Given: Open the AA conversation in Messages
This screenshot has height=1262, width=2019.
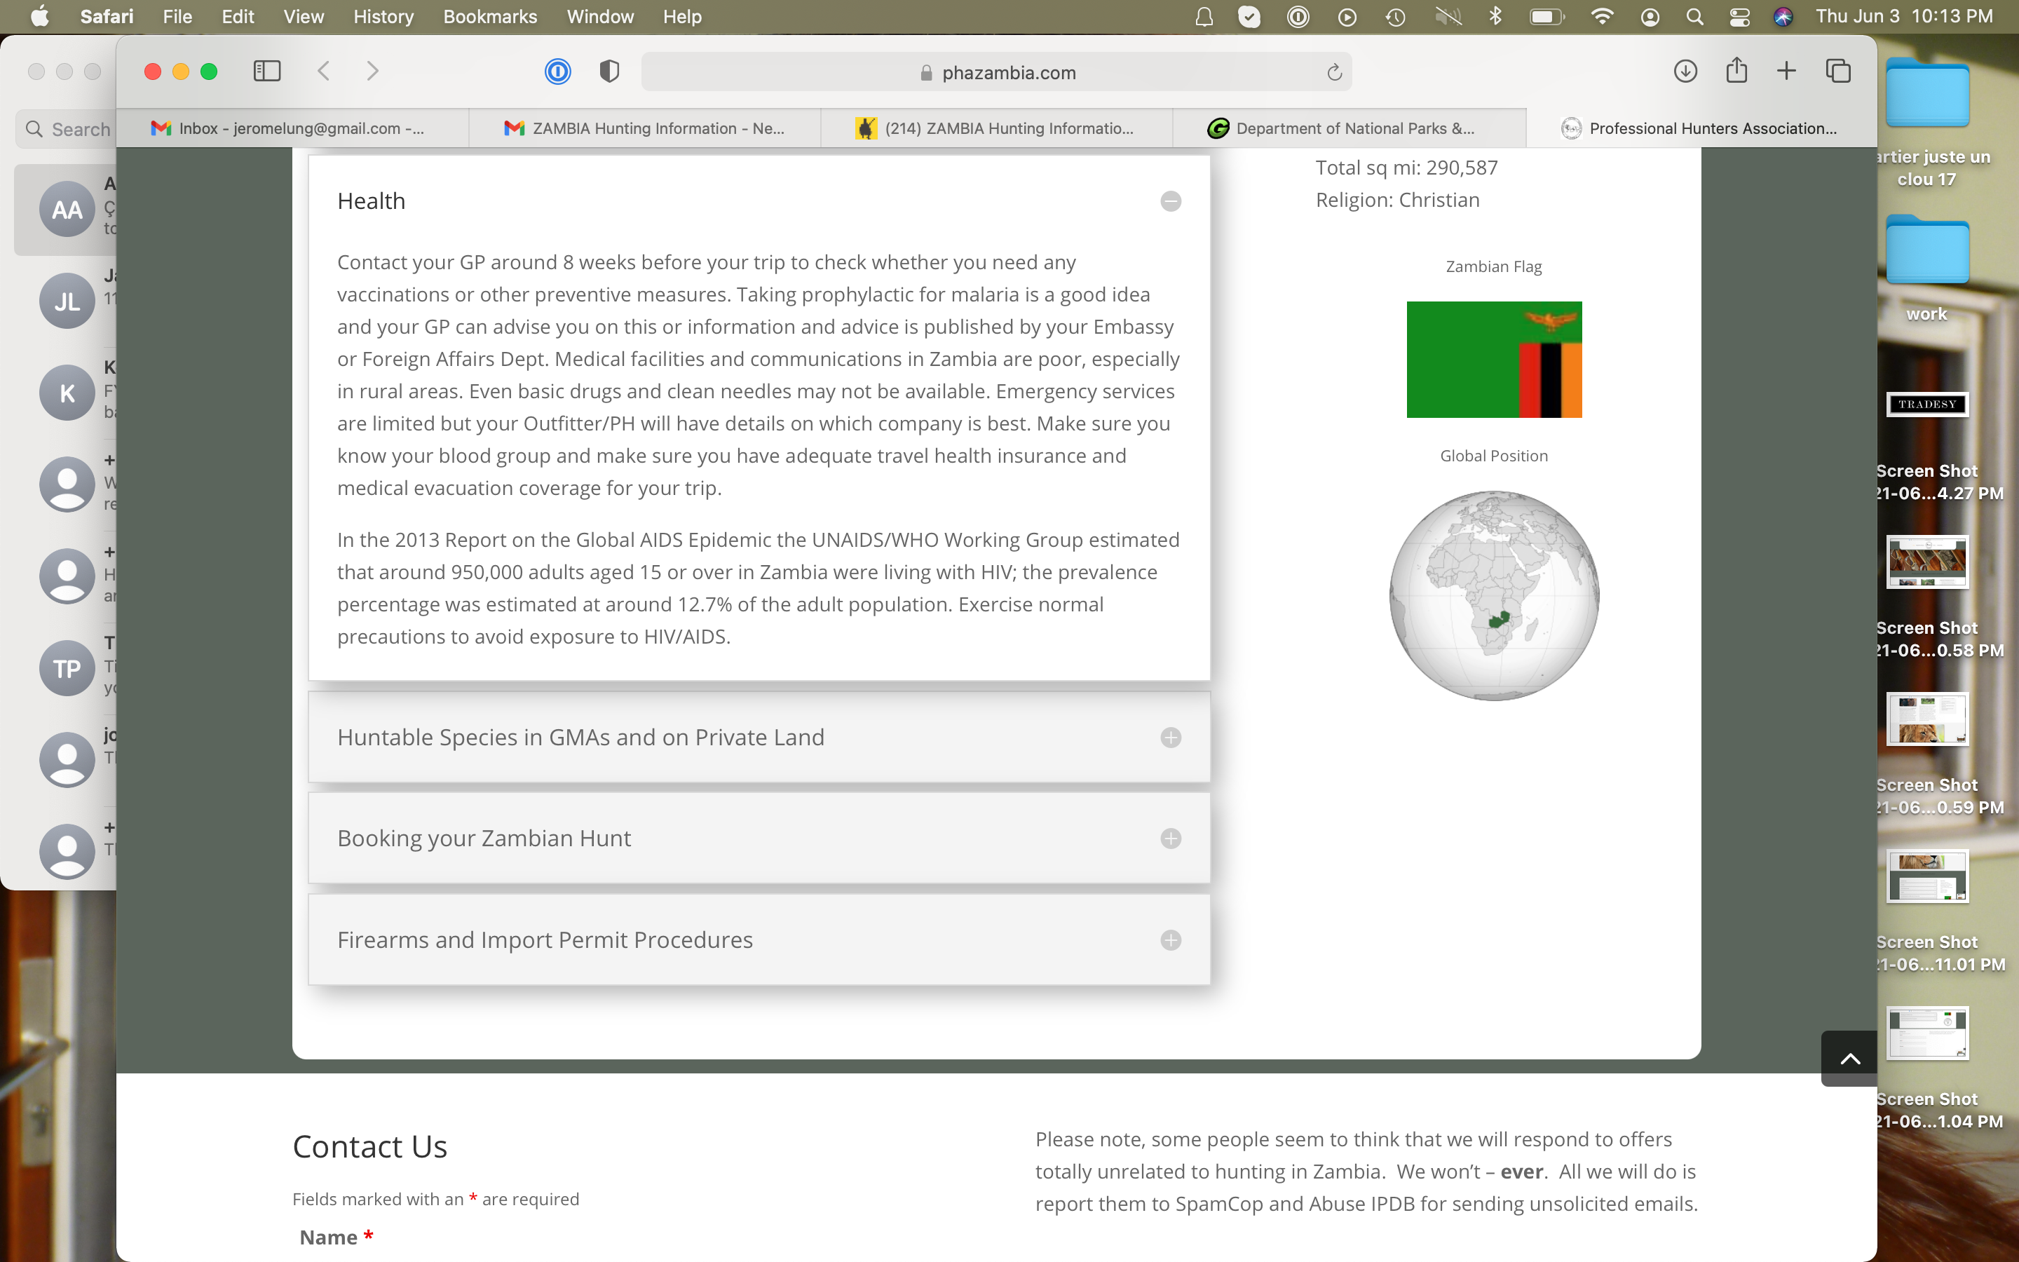Looking at the screenshot, I should [67, 210].
